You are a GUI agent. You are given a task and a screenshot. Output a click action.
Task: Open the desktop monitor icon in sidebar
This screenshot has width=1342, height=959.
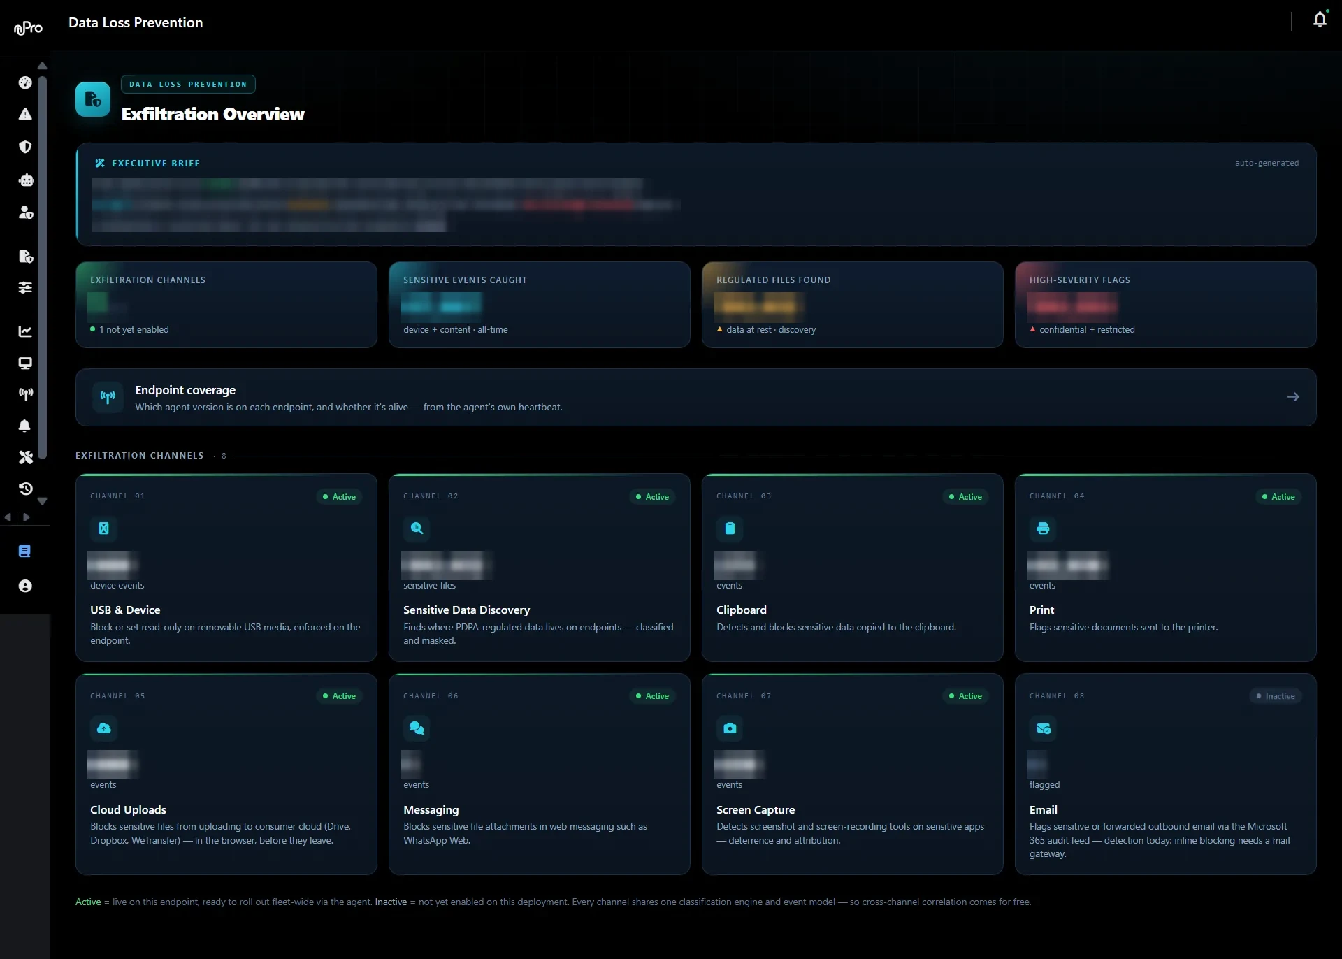(x=25, y=363)
